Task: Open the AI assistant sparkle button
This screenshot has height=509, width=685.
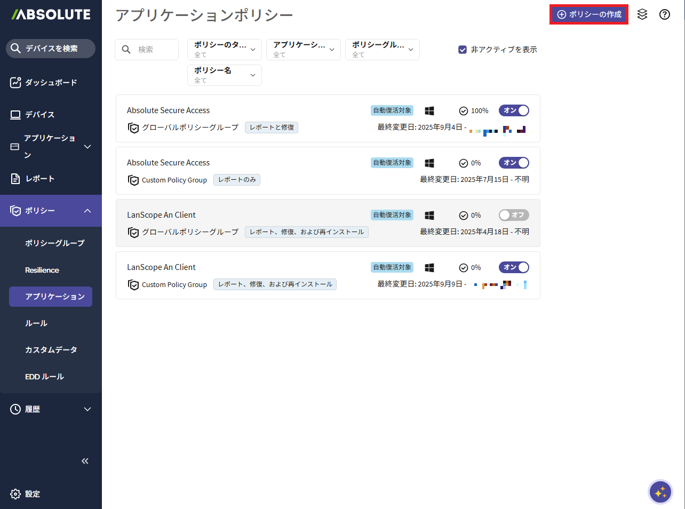Action: pos(660,492)
